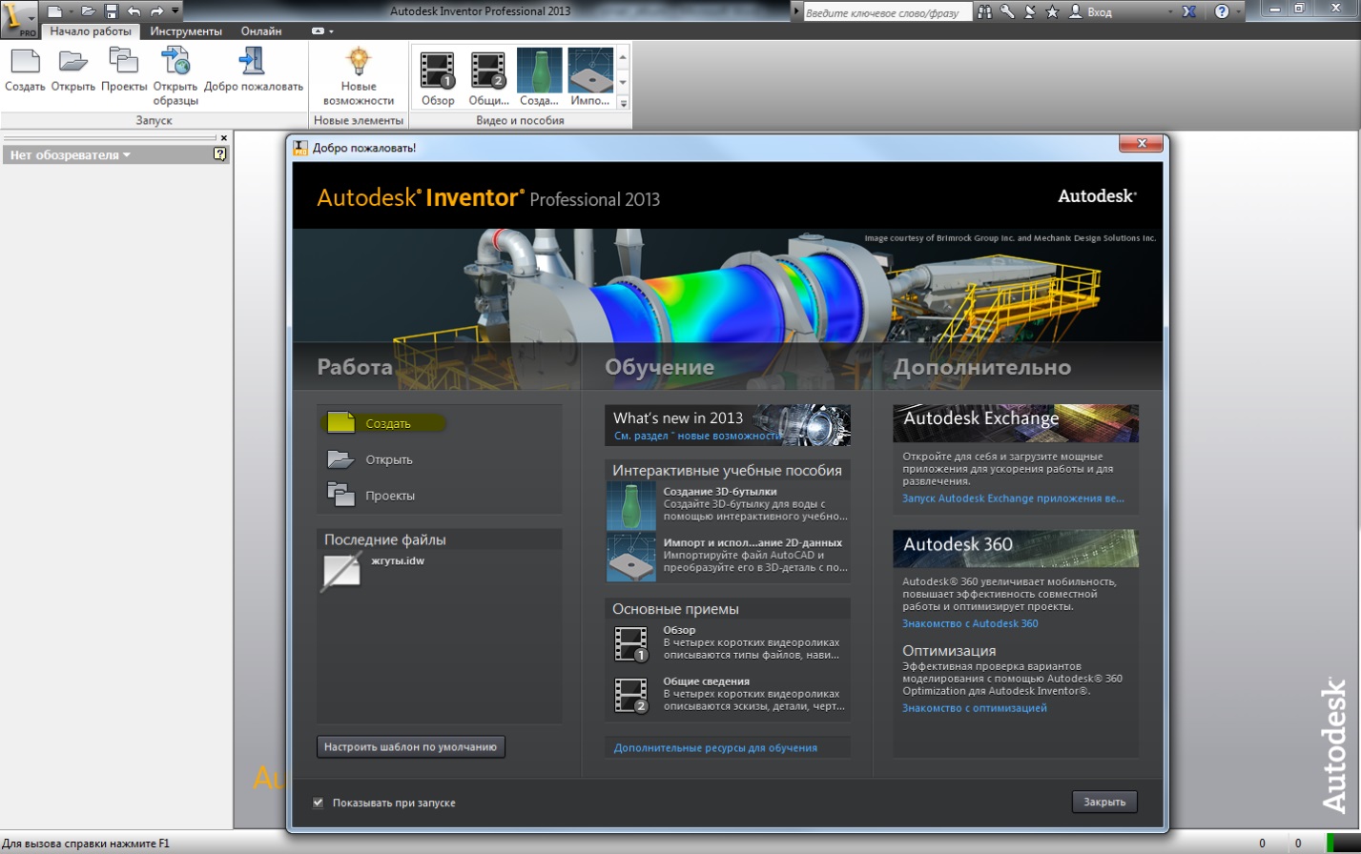Click the ribbon Открыть folder icon
Image resolution: width=1361 pixels, height=854 pixels.
72,60
